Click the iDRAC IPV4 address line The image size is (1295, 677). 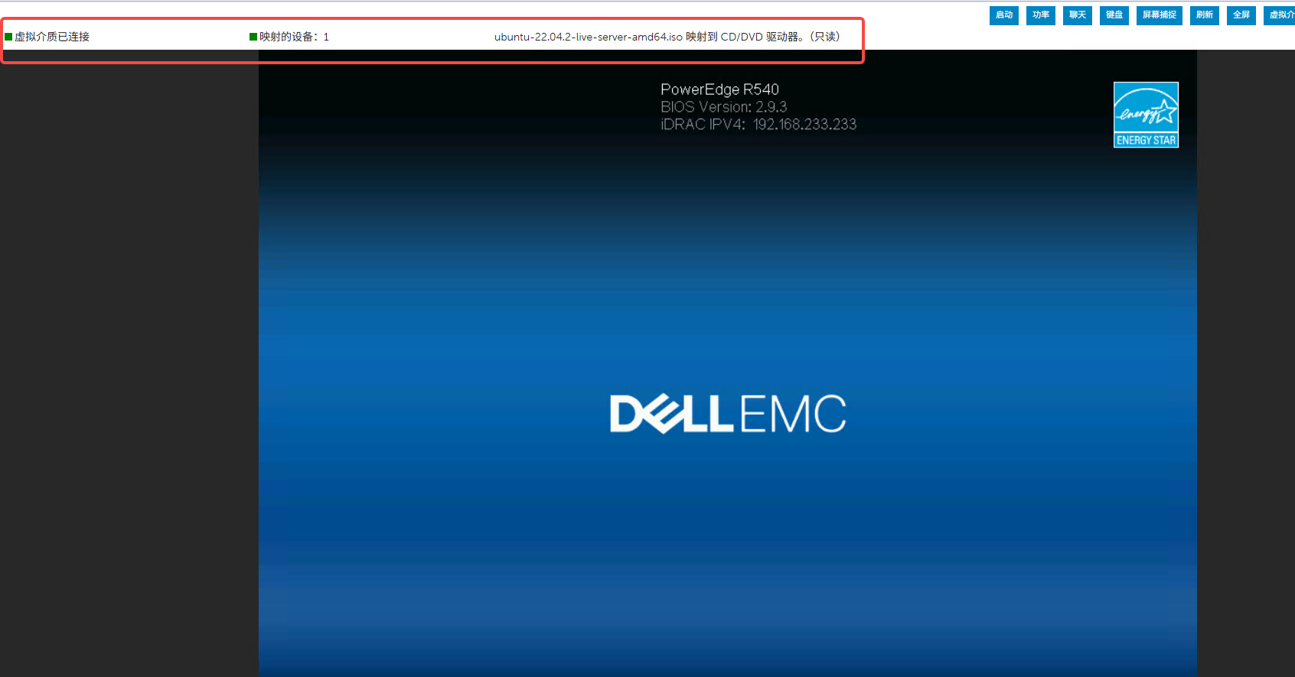[x=758, y=125]
